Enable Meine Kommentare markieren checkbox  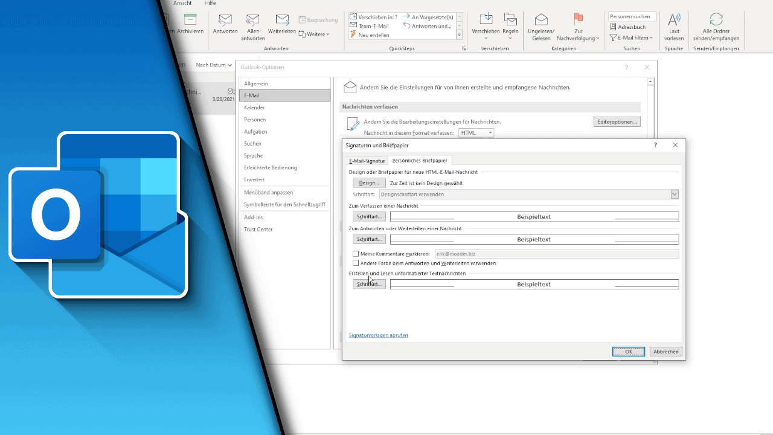point(356,254)
